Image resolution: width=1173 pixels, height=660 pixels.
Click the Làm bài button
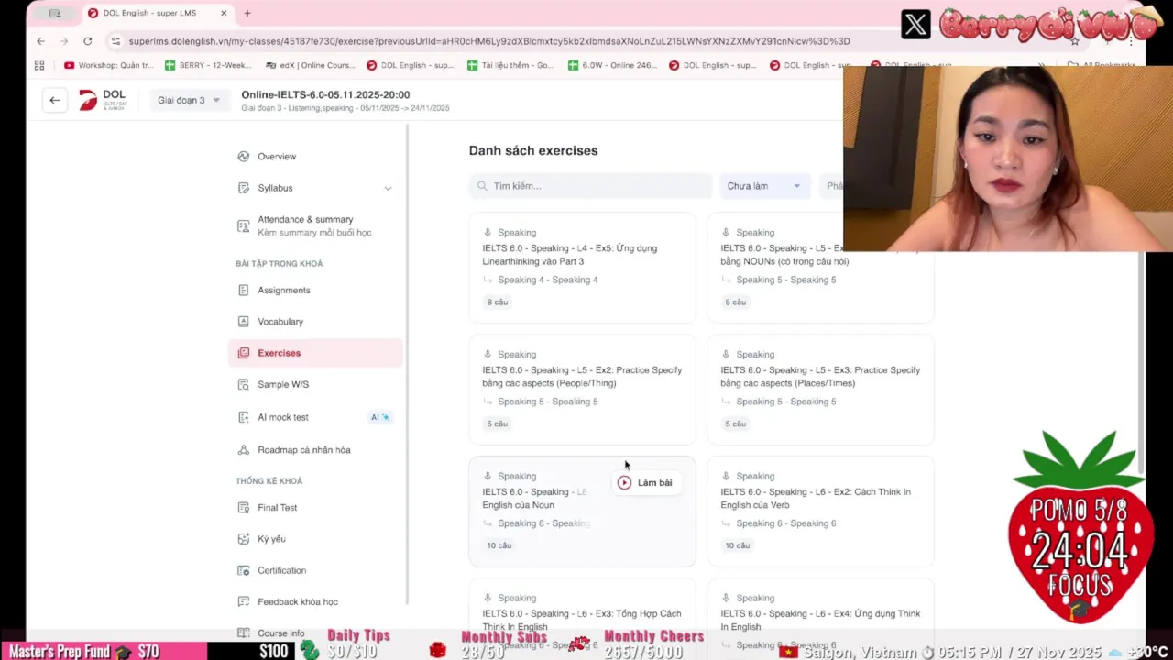(646, 482)
